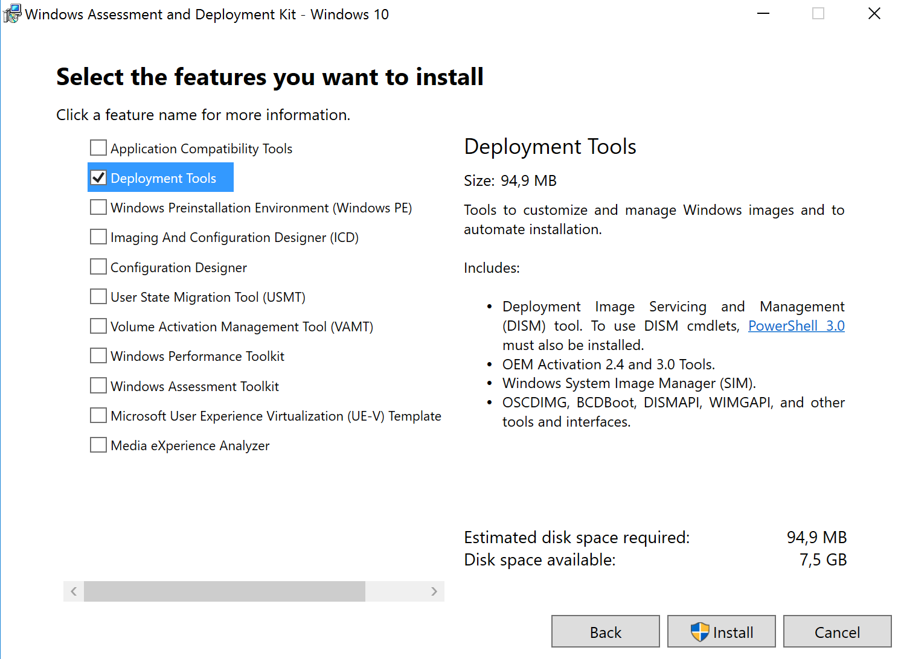Select Windows Performance Toolkit feature name

point(197,356)
